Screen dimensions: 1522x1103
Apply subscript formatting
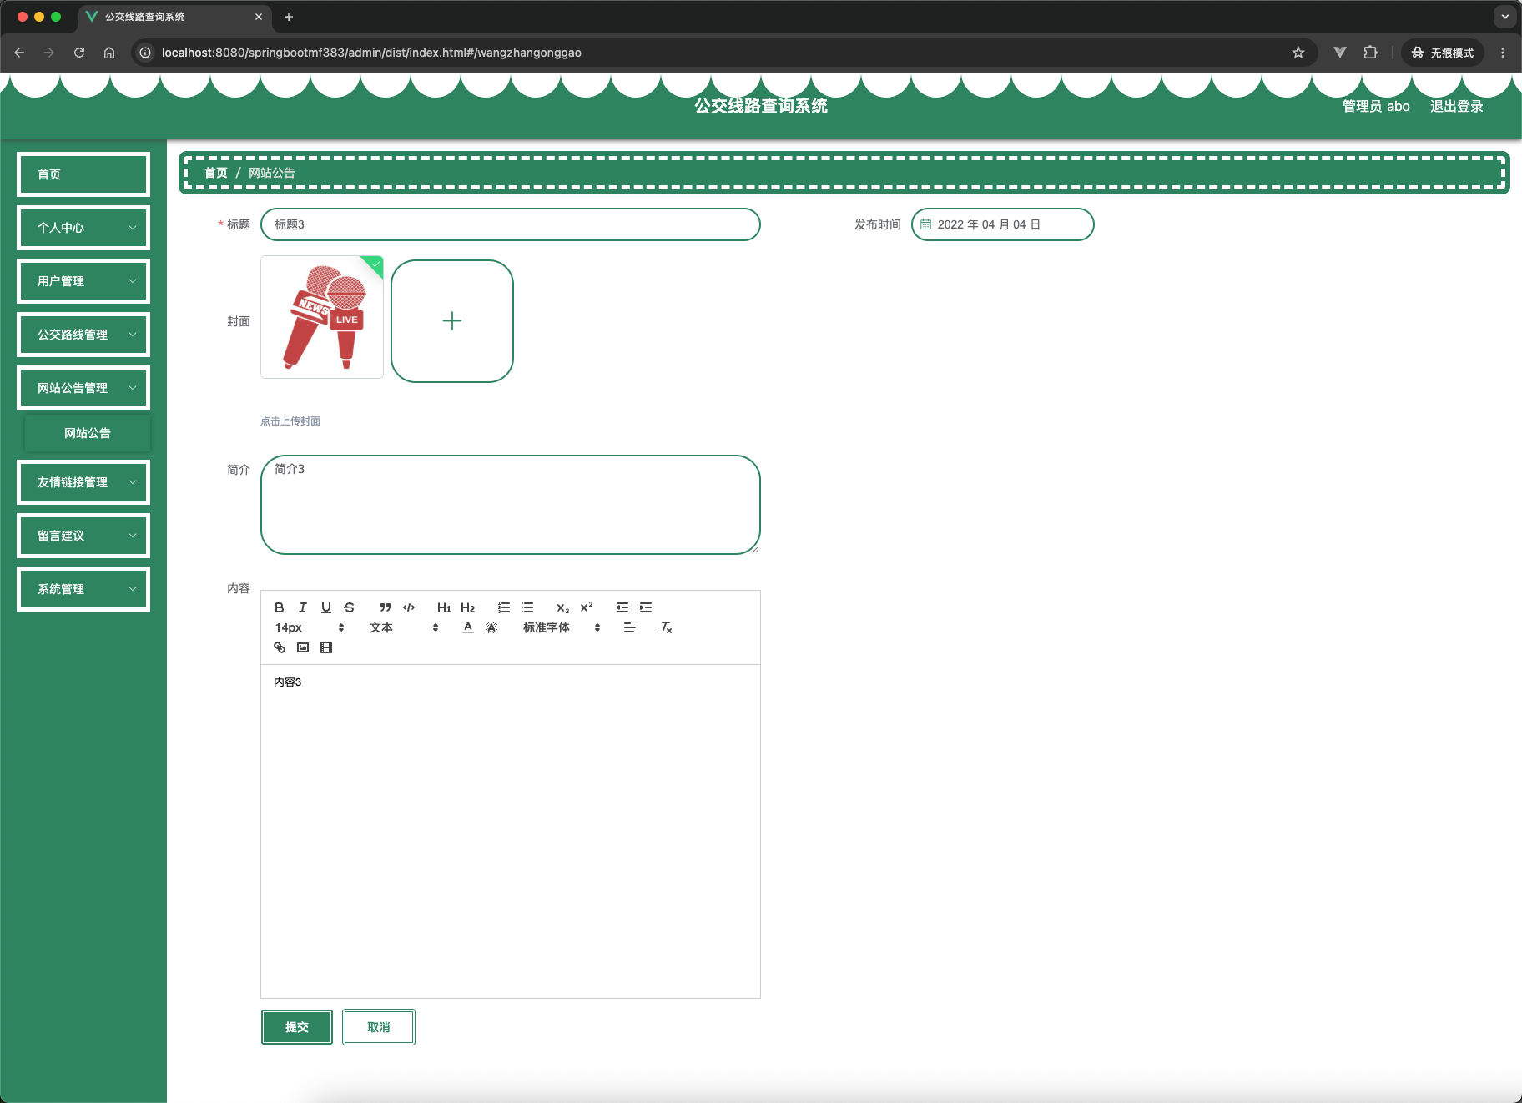click(x=563, y=607)
